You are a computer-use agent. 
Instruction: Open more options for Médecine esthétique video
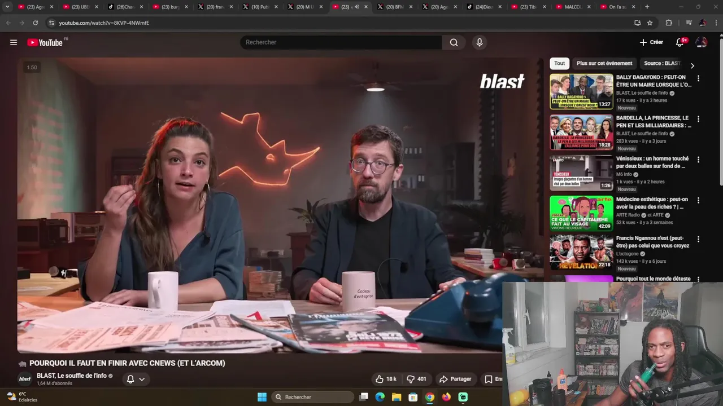(x=698, y=200)
